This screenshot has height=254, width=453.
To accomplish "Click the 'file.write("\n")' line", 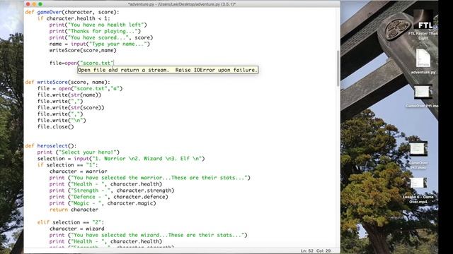I will click(x=62, y=120).
